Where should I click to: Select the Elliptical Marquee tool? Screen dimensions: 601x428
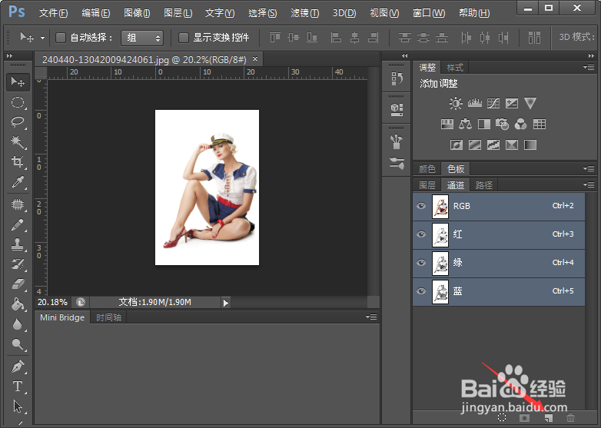point(18,102)
